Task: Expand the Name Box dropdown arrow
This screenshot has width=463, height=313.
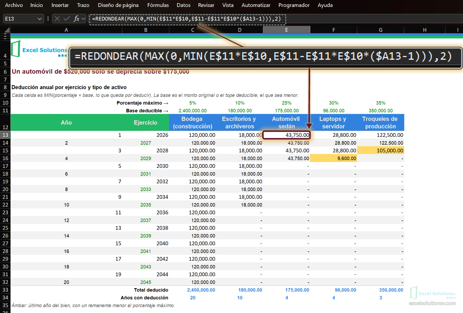Action: (40, 19)
